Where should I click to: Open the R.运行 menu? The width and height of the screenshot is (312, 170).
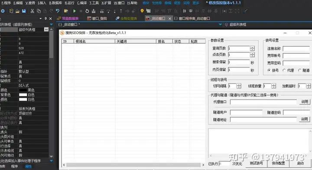[x=69, y=3]
